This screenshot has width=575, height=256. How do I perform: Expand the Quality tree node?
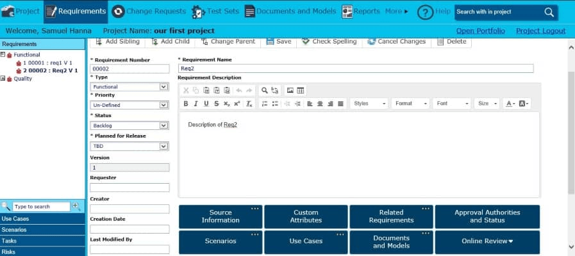pos(3,78)
